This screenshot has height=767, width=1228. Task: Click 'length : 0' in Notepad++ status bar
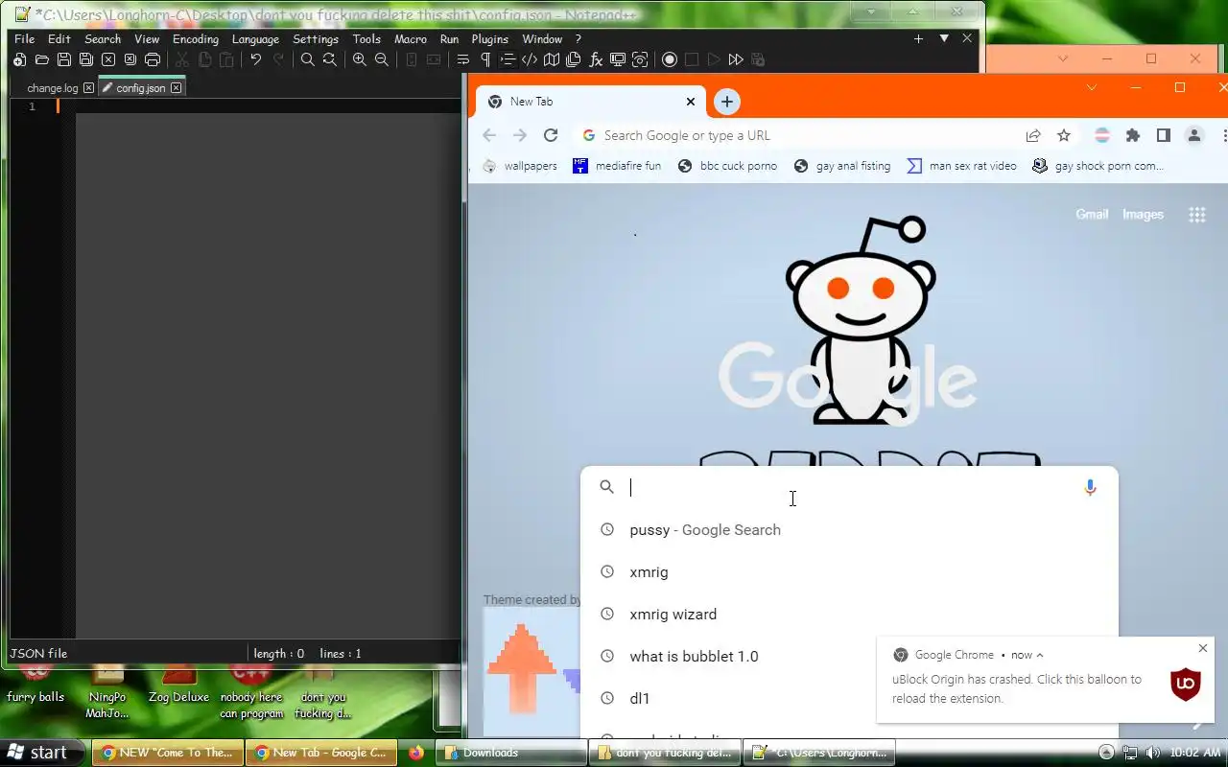pos(278,654)
